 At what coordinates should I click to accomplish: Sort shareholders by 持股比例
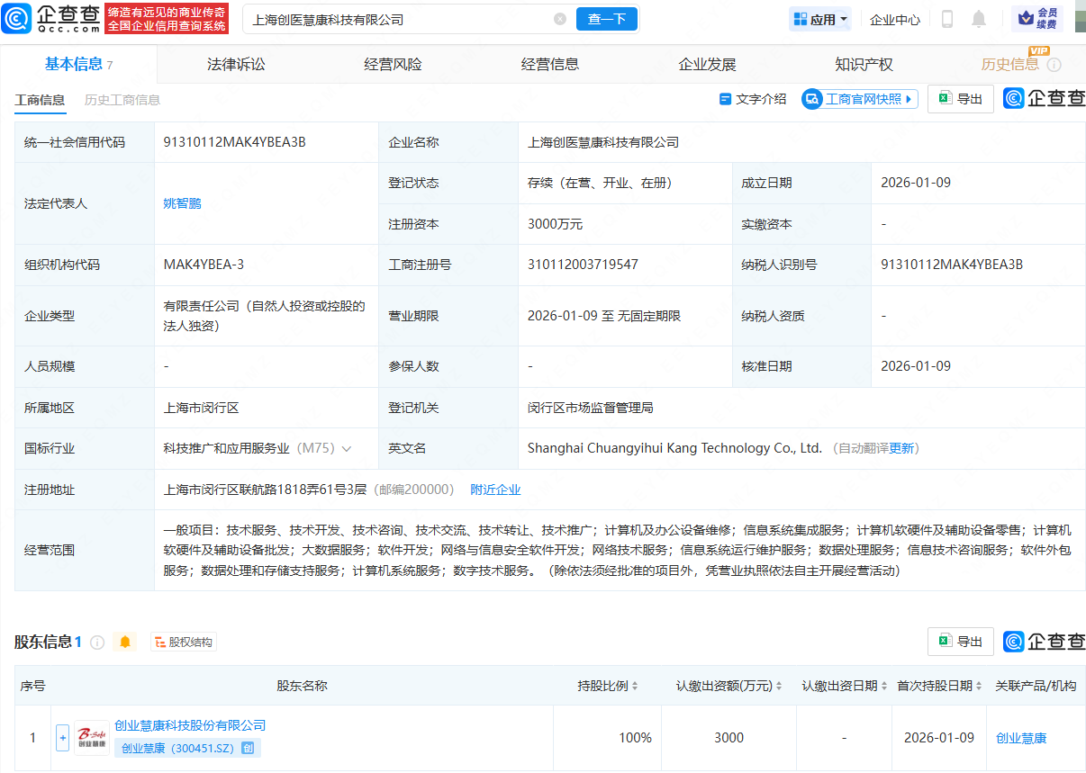(x=635, y=686)
